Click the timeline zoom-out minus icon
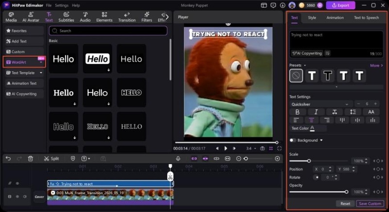The width and height of the screenshot is (389, 212). (238, 159)
